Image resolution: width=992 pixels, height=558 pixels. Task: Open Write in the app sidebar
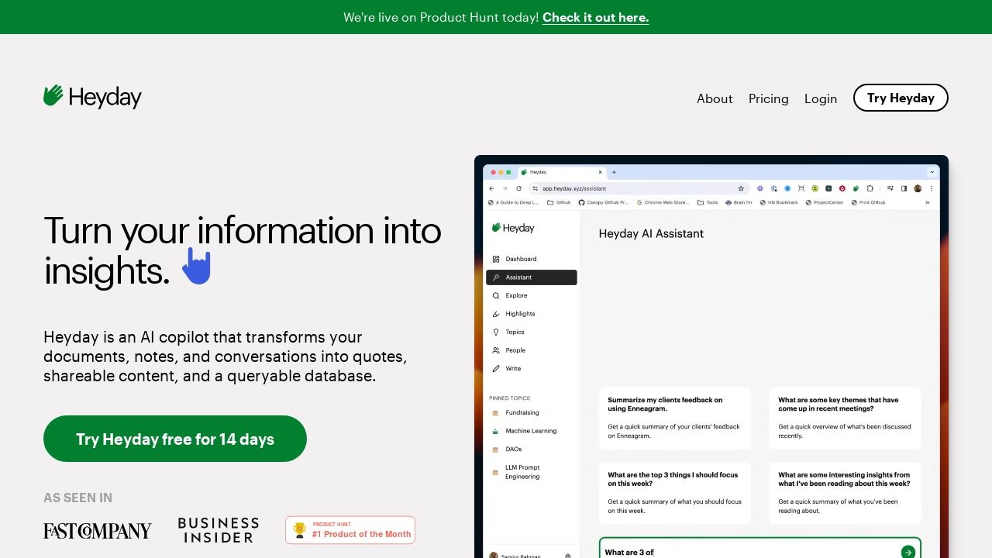point(532,369)
